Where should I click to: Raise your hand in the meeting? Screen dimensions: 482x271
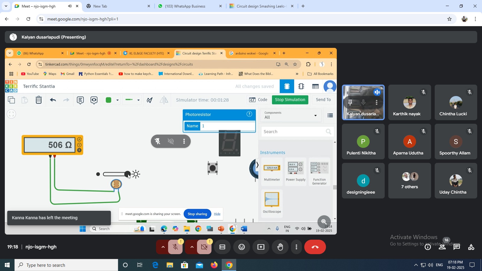point(280,247)
